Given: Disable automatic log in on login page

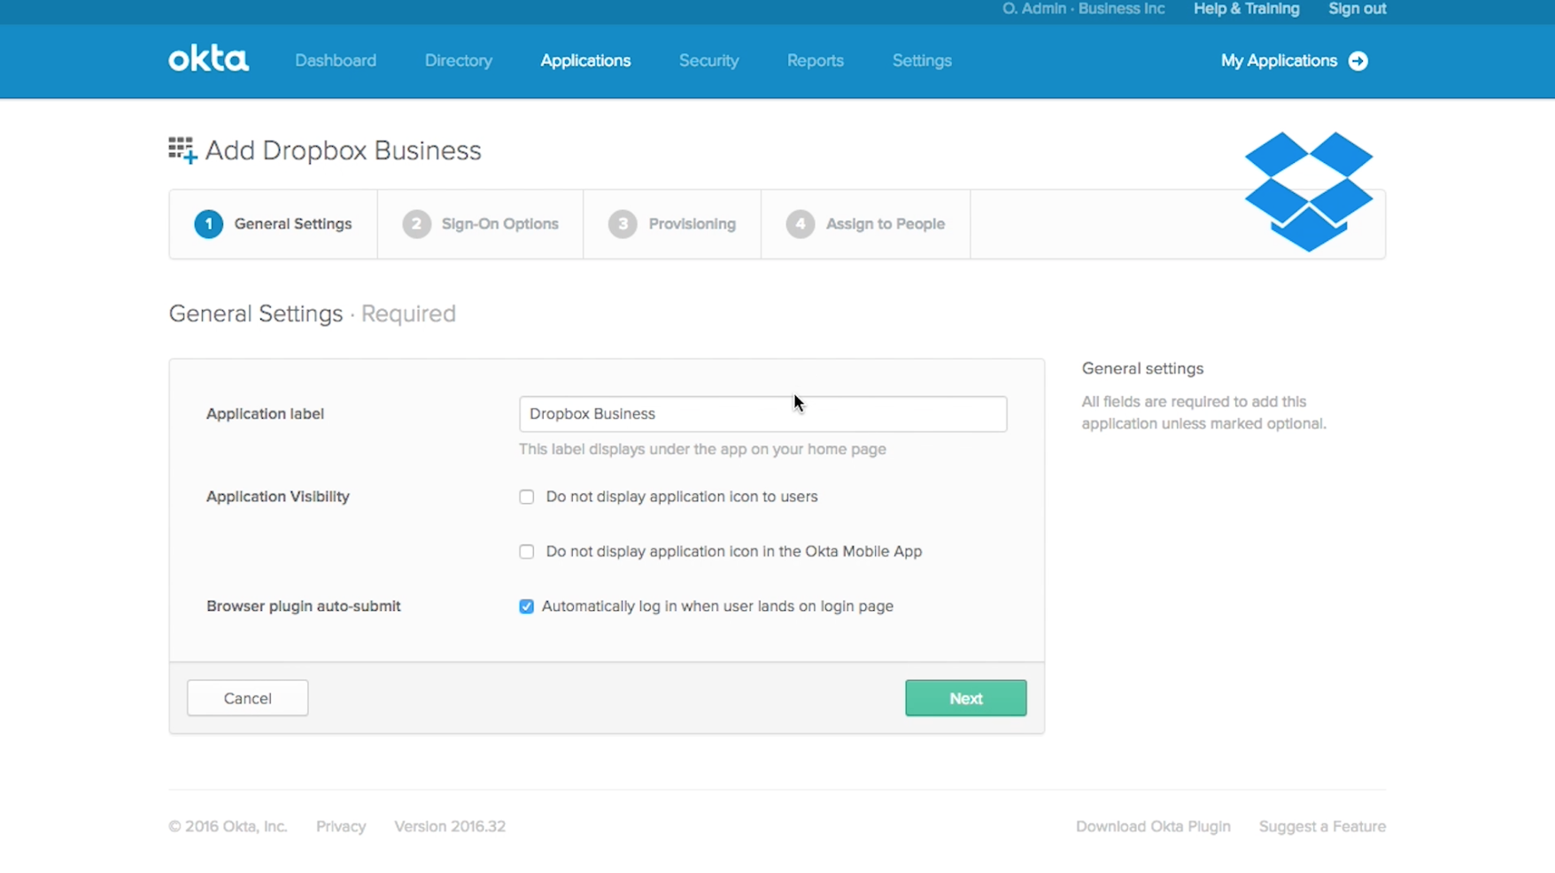Looking at the screenshot, I should coord(527,606).
